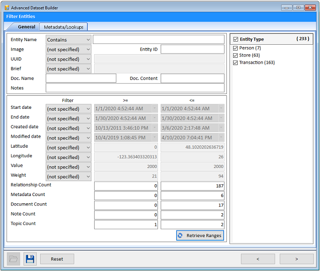Open the End date filter dropdown
The height and width of the screenshot is (271, 320).
coord(68,118)
